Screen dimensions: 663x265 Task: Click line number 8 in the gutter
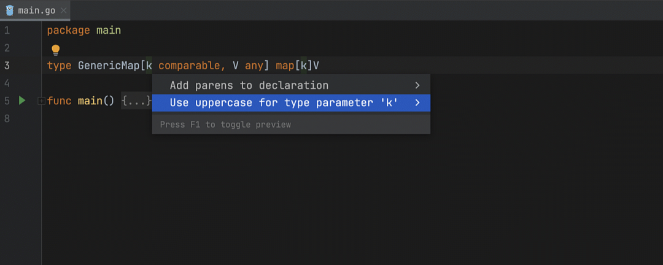pyautogui.click(x=7, y=118)
